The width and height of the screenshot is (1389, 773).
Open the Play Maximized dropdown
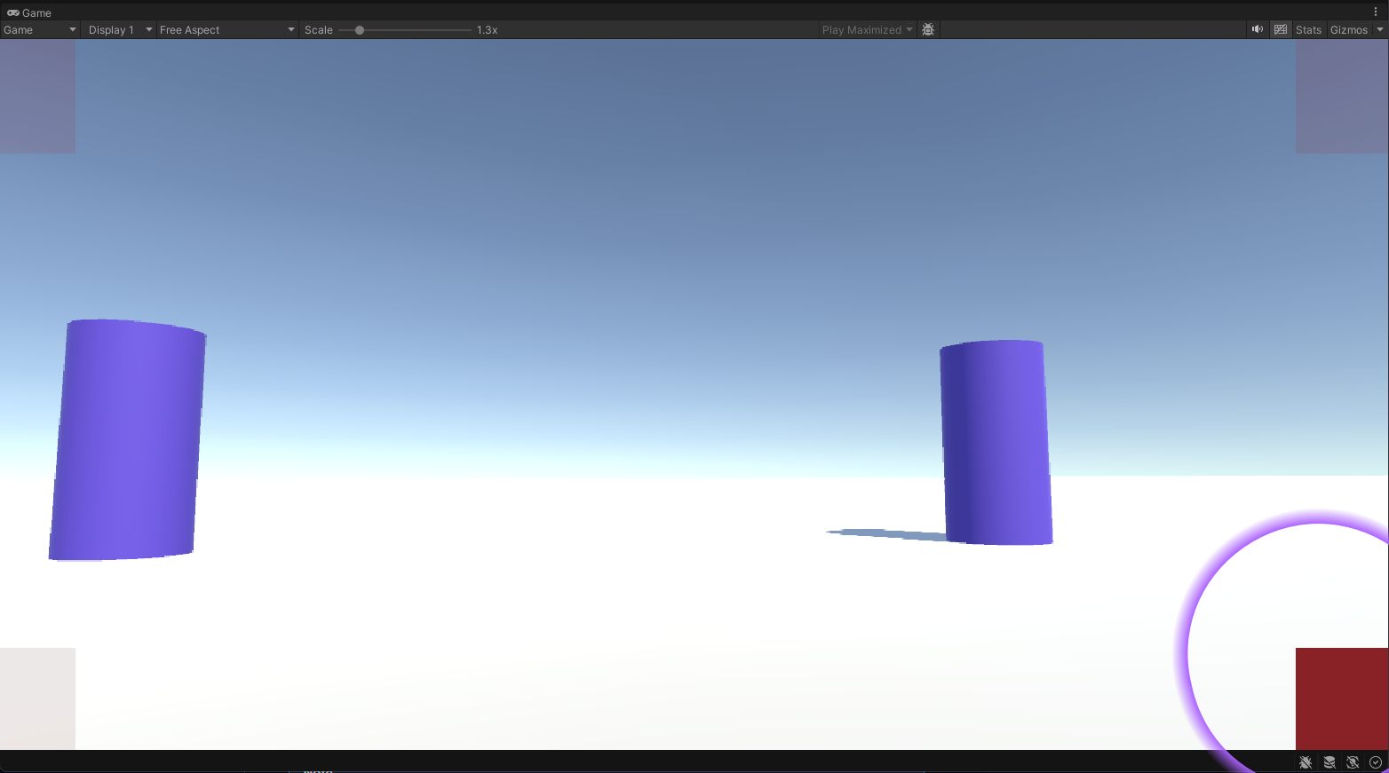click(867, 30)
